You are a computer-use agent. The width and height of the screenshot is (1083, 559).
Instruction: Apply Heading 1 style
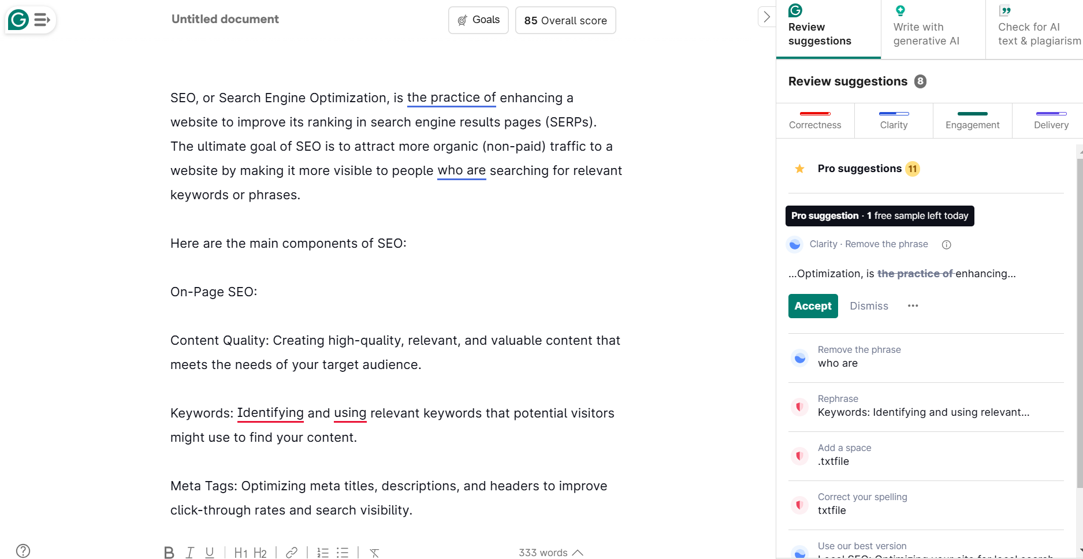[x=240, y=553]
